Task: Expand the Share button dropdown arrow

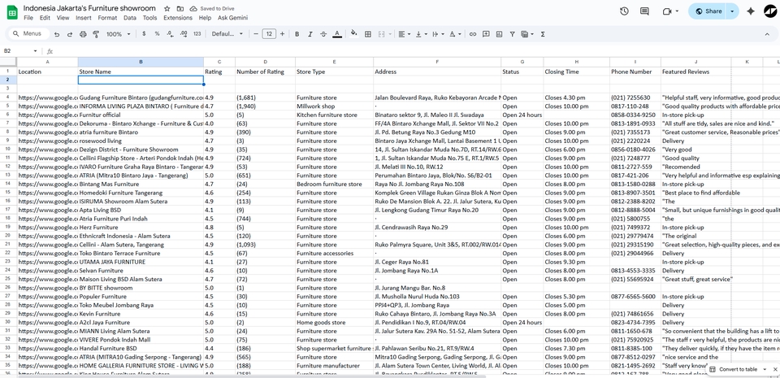Action: point(732,11)
